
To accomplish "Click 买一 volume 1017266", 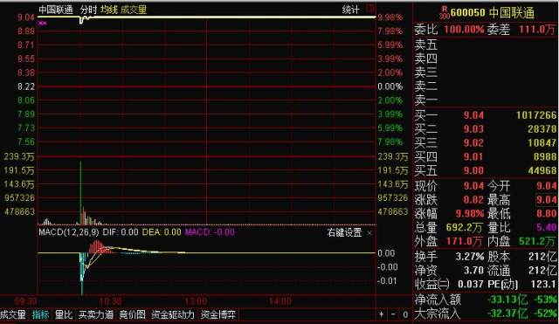I will click(536, 115).
